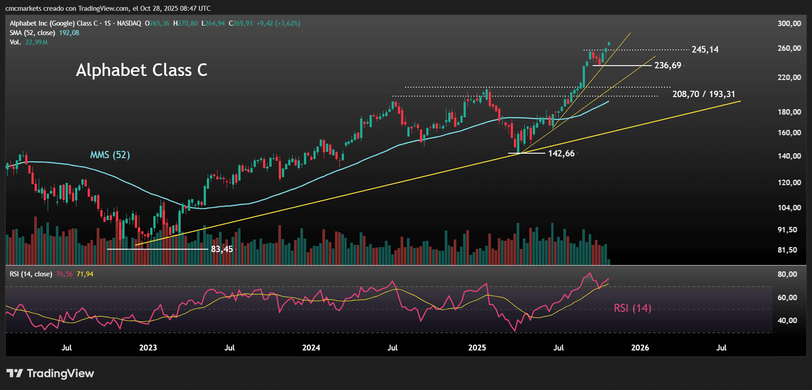Screen dimensions: 812x390
Task: Click the TradingView logo icon
Action: (14, 373)
